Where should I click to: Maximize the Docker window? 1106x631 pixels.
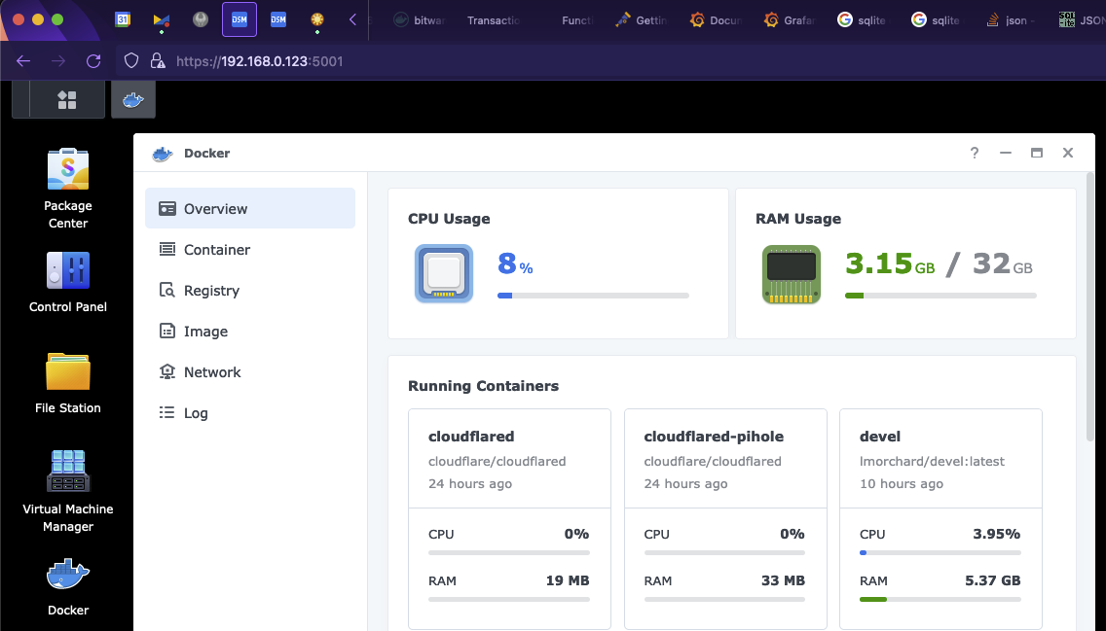coord(1037,153)
